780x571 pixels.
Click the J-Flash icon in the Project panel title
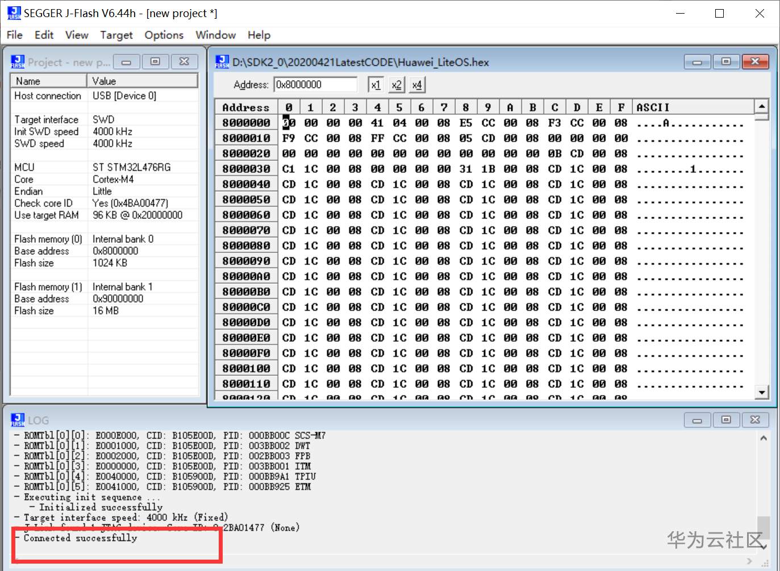click(x=18, y=61)
